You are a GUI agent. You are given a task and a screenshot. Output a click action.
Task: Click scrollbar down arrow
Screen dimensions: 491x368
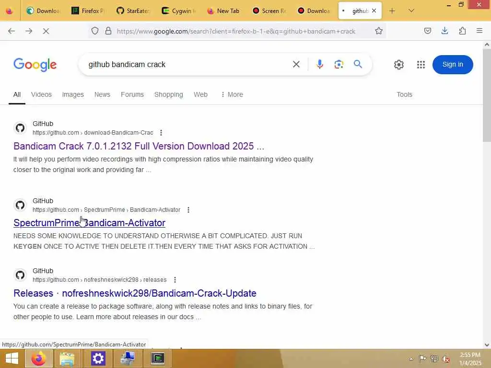[x=487, y=345]
